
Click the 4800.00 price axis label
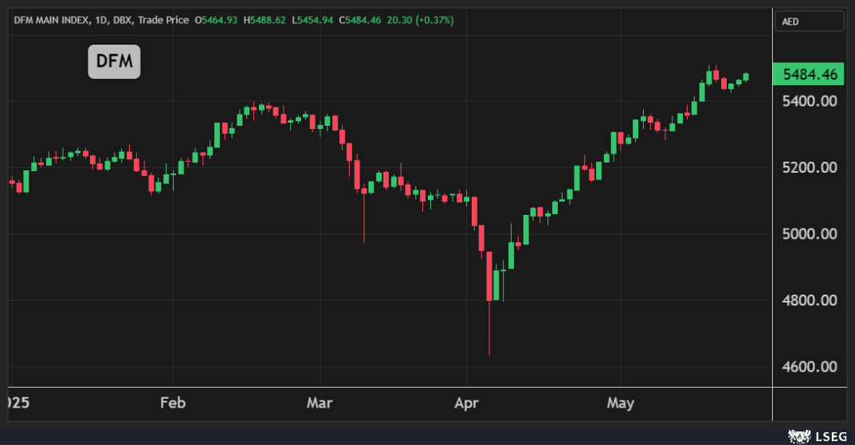(x=809, y=301)
